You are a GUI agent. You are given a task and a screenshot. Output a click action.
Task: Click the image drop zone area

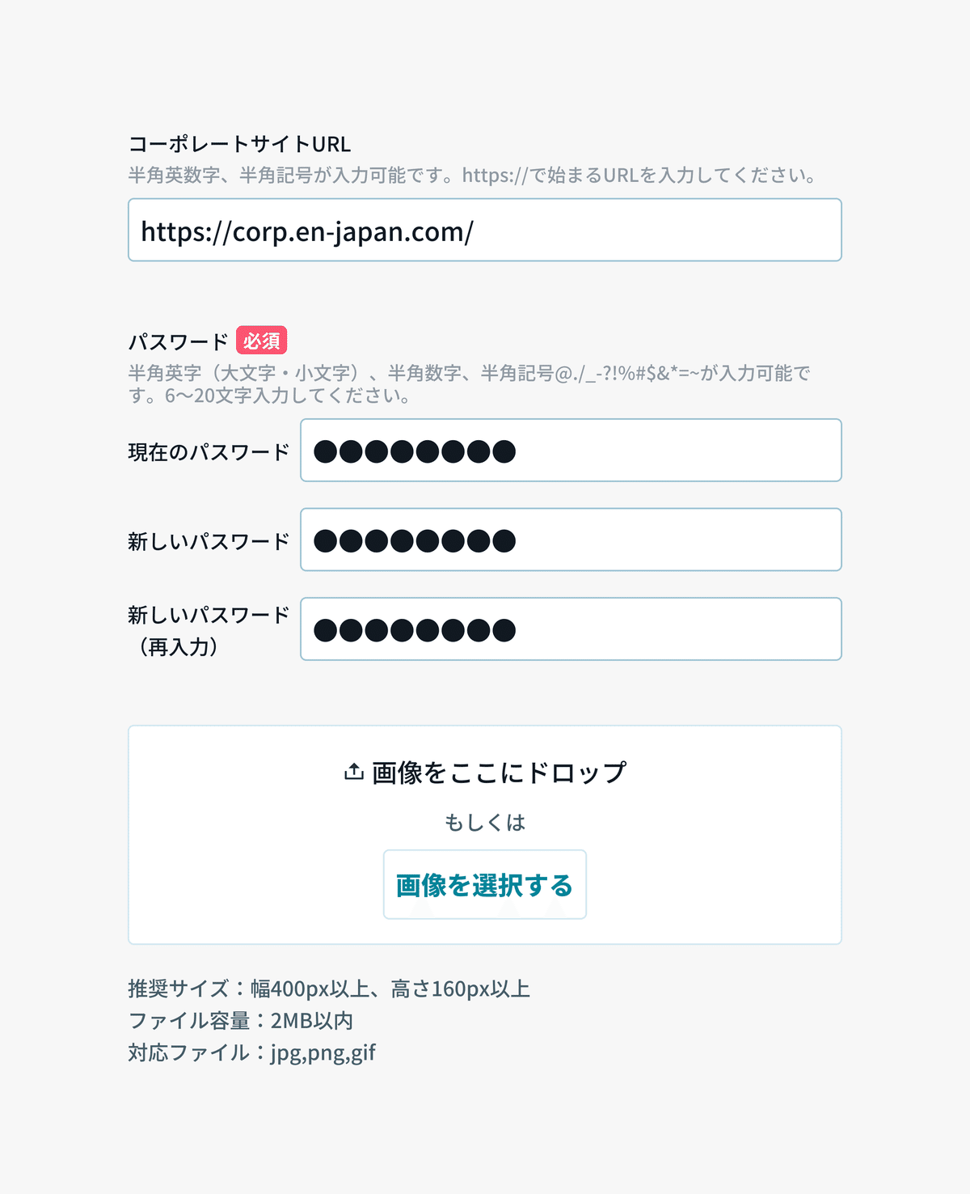coord(485,835)
